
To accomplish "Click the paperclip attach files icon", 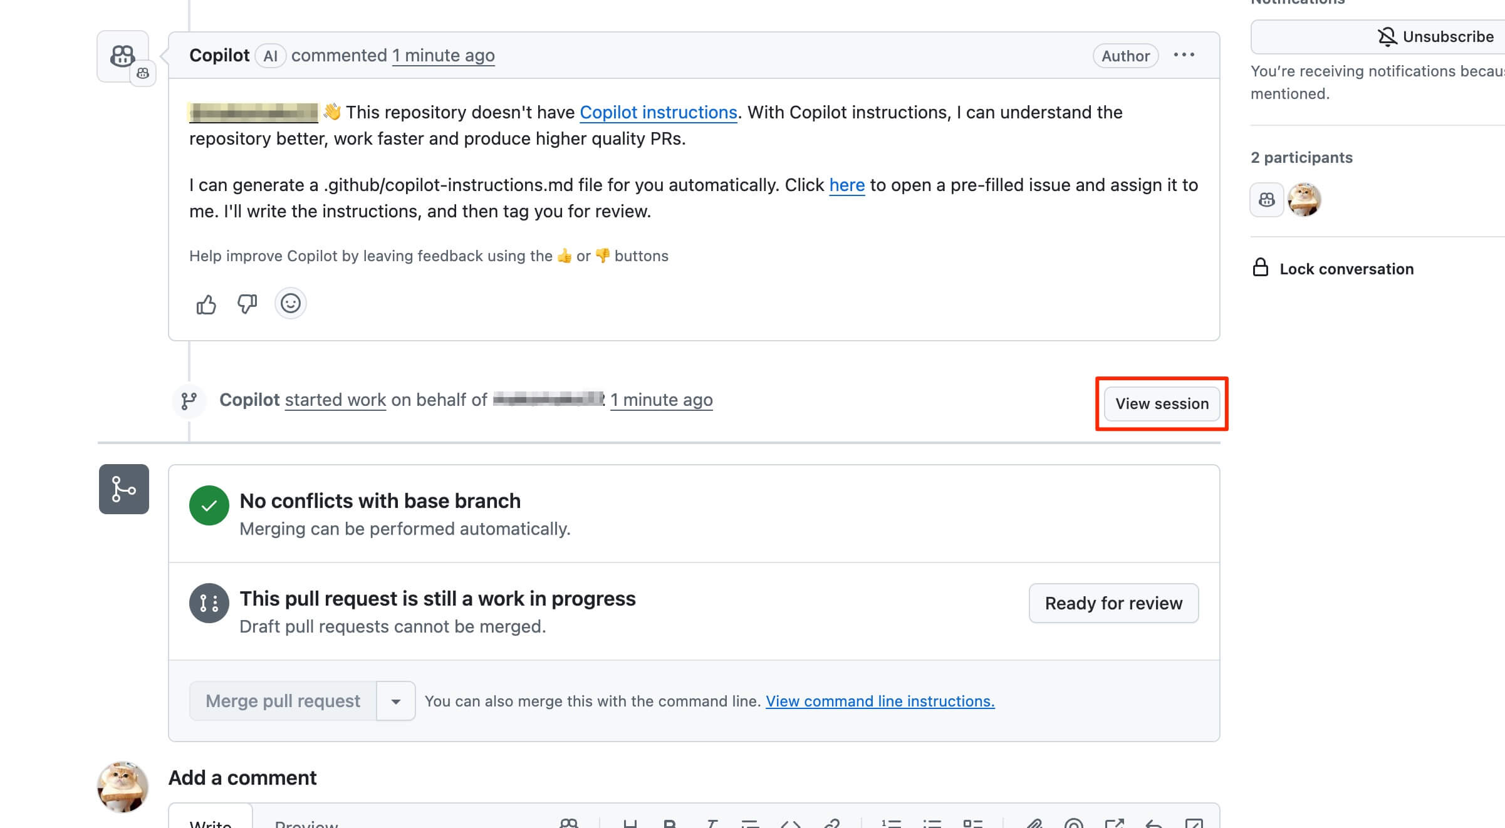I will click(x=1033, y=824).
